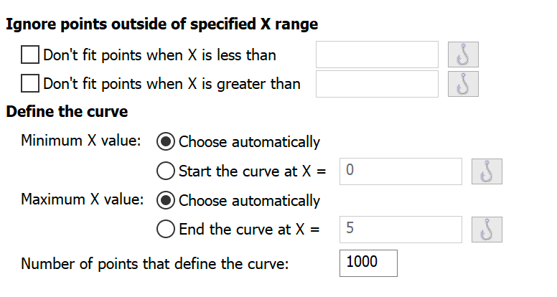This screenshot has width=557, height=297.
Task: Click the curve end X field showing 5
Action: 401,230
